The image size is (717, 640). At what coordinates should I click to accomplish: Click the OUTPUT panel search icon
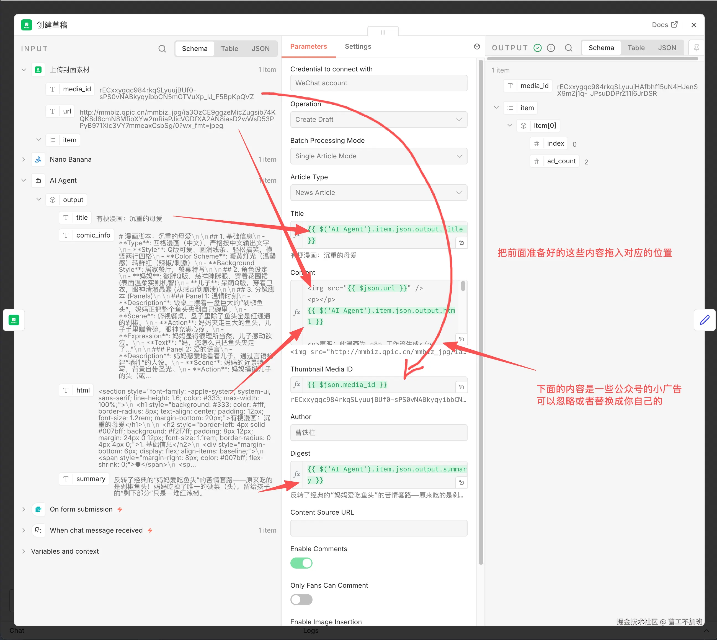tap(568, 48)
